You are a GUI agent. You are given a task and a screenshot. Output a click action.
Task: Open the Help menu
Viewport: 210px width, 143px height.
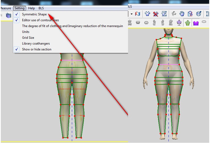31,8
